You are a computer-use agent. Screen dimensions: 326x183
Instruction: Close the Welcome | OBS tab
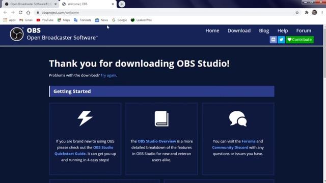pos(113,4)
